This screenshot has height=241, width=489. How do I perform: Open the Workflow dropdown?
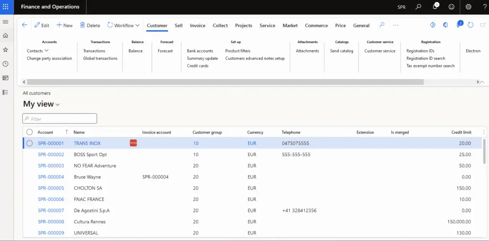coord(124,26)
